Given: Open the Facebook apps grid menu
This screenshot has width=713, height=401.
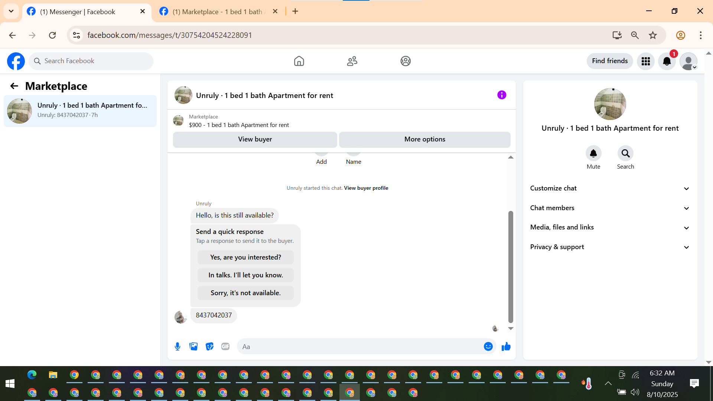Looking at the screenshot, I should point(645,61).
